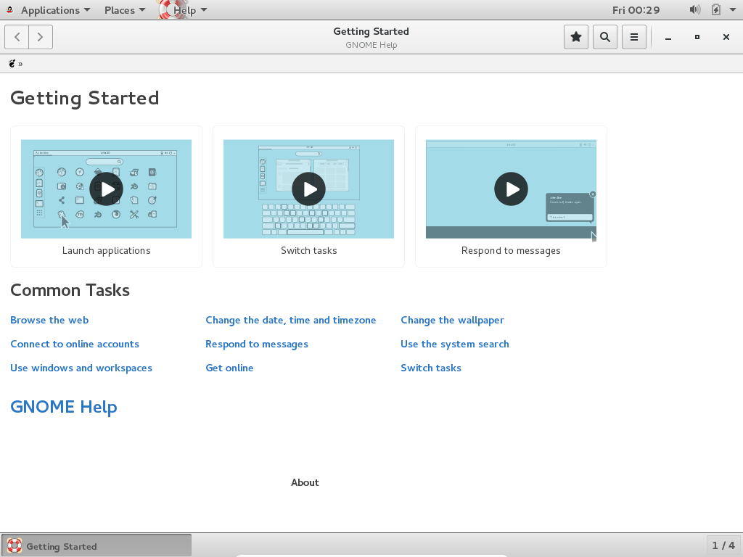Open the Places menu
The image size is (743, 557).
click(125, 10)
